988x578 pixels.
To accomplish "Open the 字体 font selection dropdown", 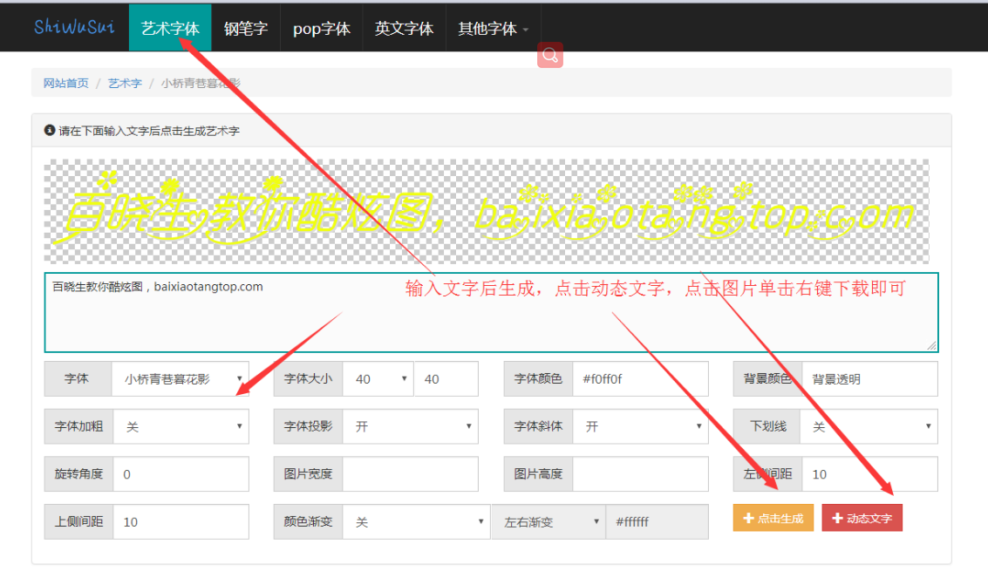I will (x=181, y=379).
